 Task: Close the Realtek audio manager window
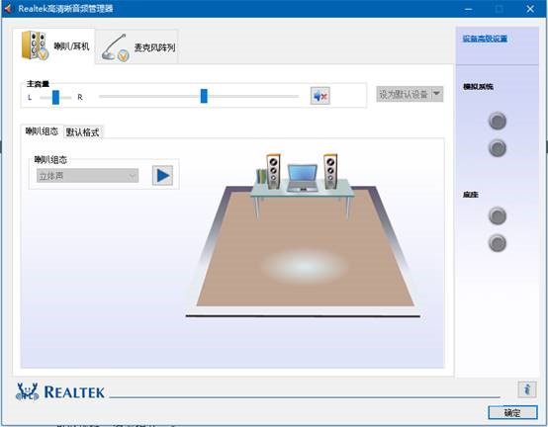coord(530,9)
